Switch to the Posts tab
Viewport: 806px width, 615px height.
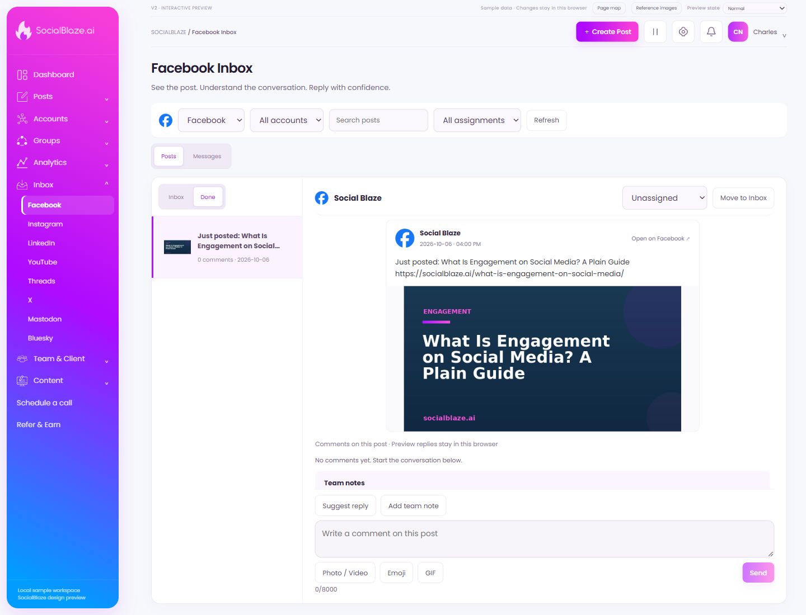(168, 157)
